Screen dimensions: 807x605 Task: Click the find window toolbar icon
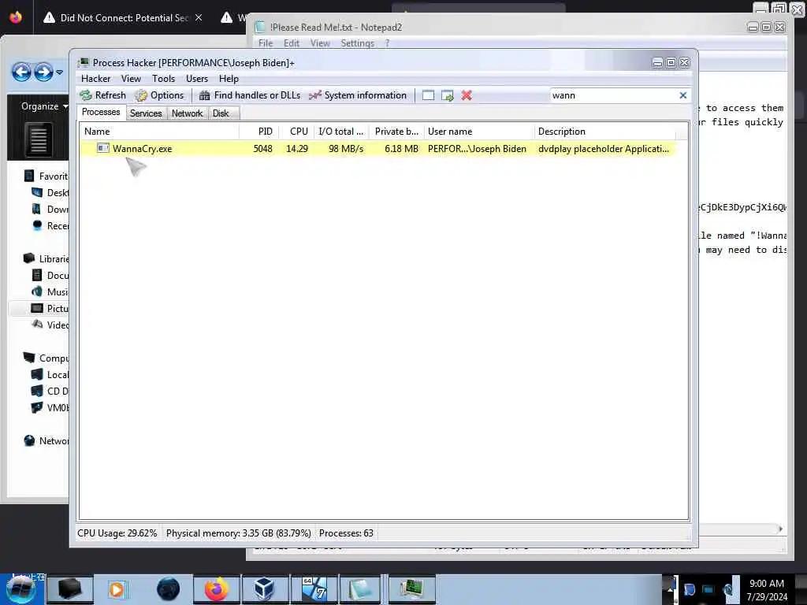pos(428,95)
